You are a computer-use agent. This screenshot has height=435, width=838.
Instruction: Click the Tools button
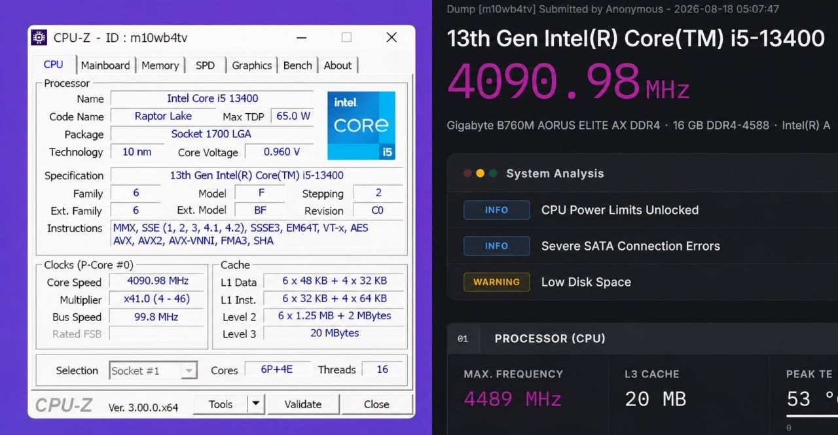coord(221,404)
